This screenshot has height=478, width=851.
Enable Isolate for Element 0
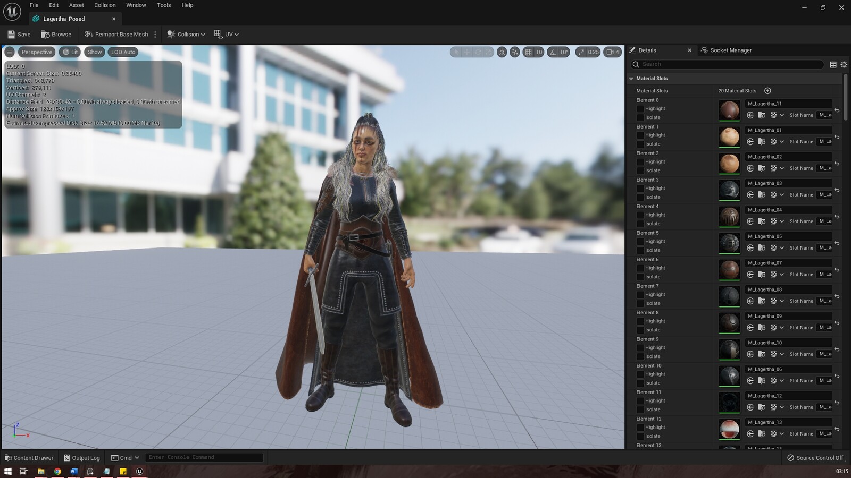pyautogui.click(x=640, y=117)
